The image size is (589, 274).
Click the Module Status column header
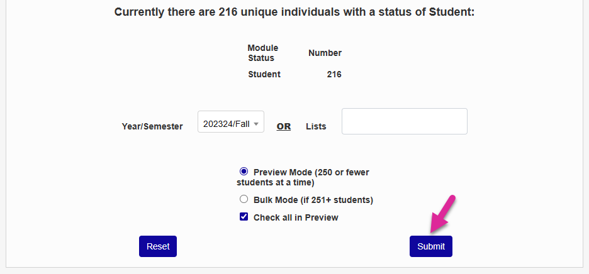[262, 53]
